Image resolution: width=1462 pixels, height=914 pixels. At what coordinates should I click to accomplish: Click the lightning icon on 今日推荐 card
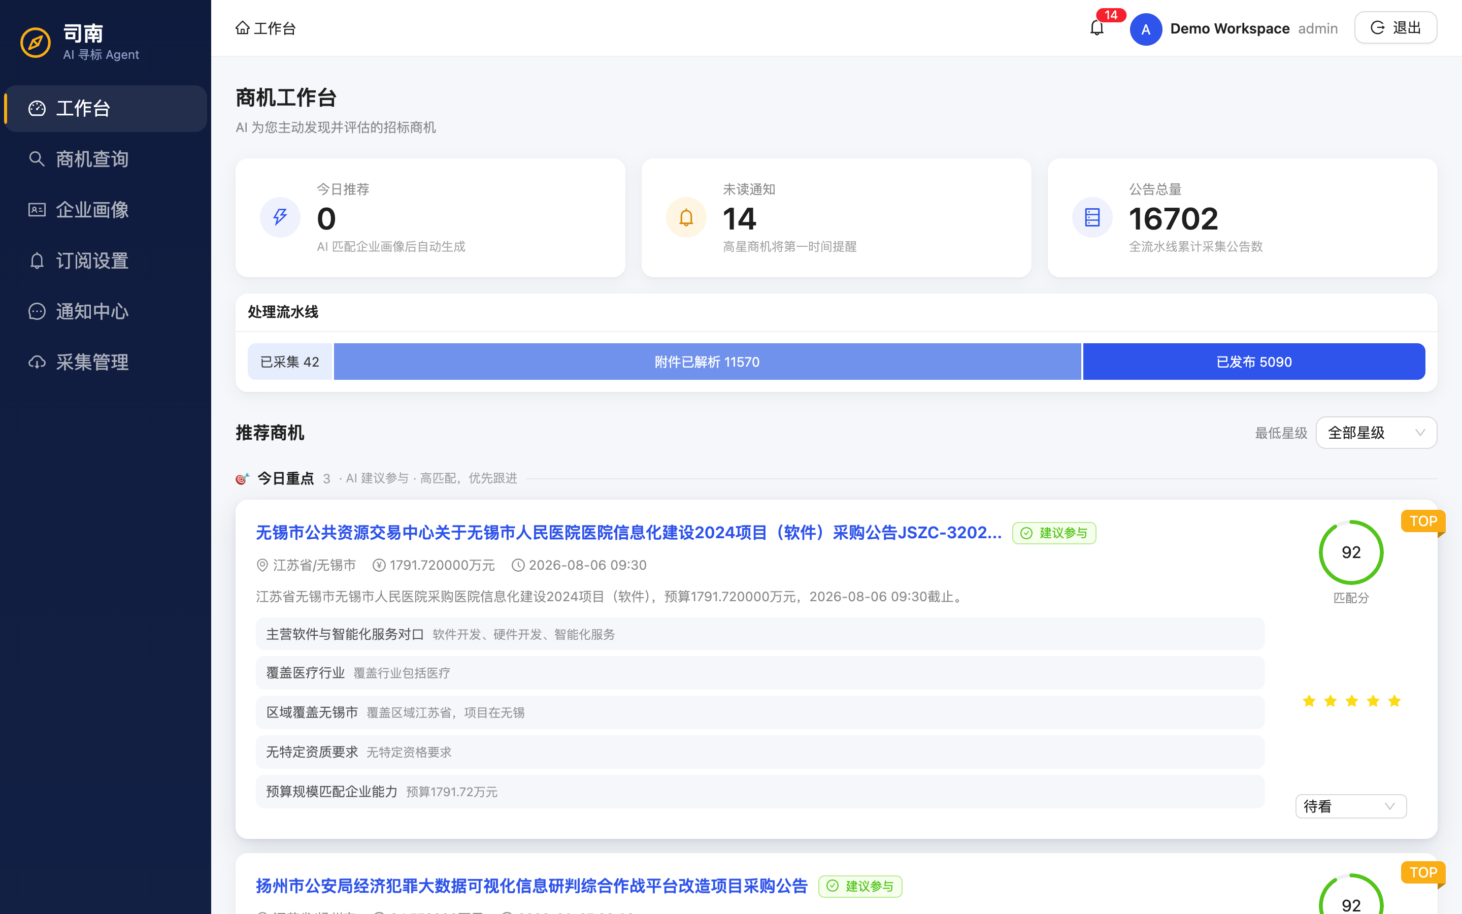[x=280, y=217]
